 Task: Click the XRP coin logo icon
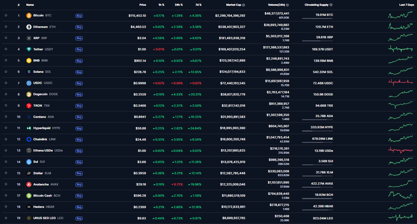pos(29,38)
